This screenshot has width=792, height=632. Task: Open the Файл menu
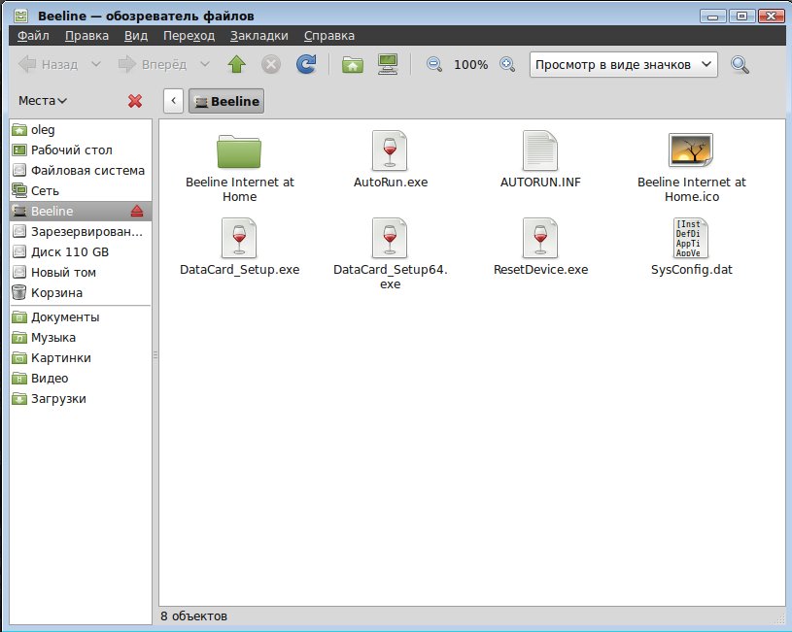[33, 36]
